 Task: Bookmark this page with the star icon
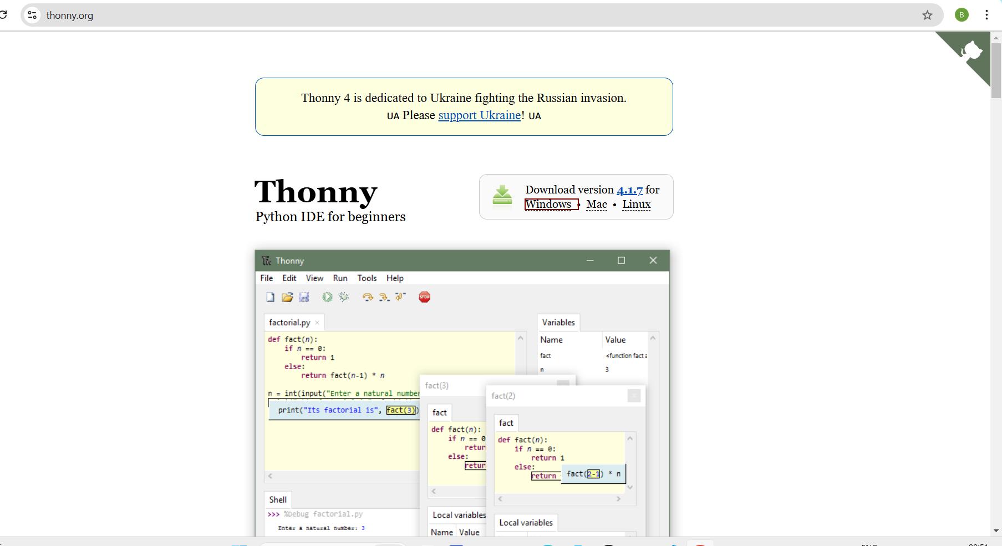[927, 15]
